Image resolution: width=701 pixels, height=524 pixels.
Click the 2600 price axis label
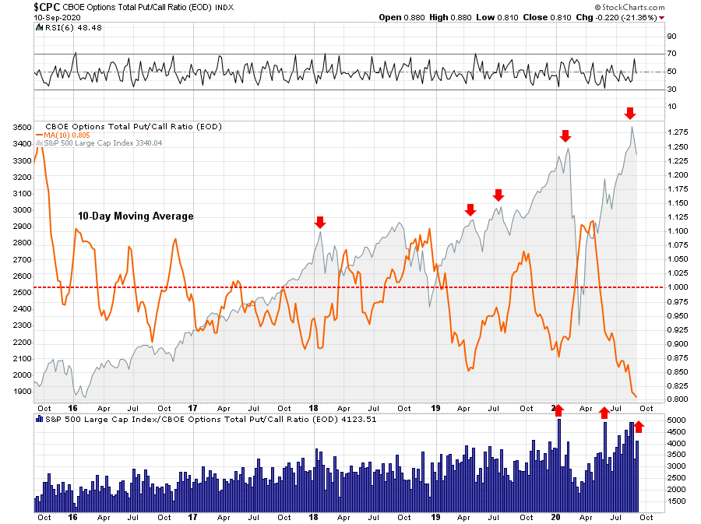tap(23, 276)
